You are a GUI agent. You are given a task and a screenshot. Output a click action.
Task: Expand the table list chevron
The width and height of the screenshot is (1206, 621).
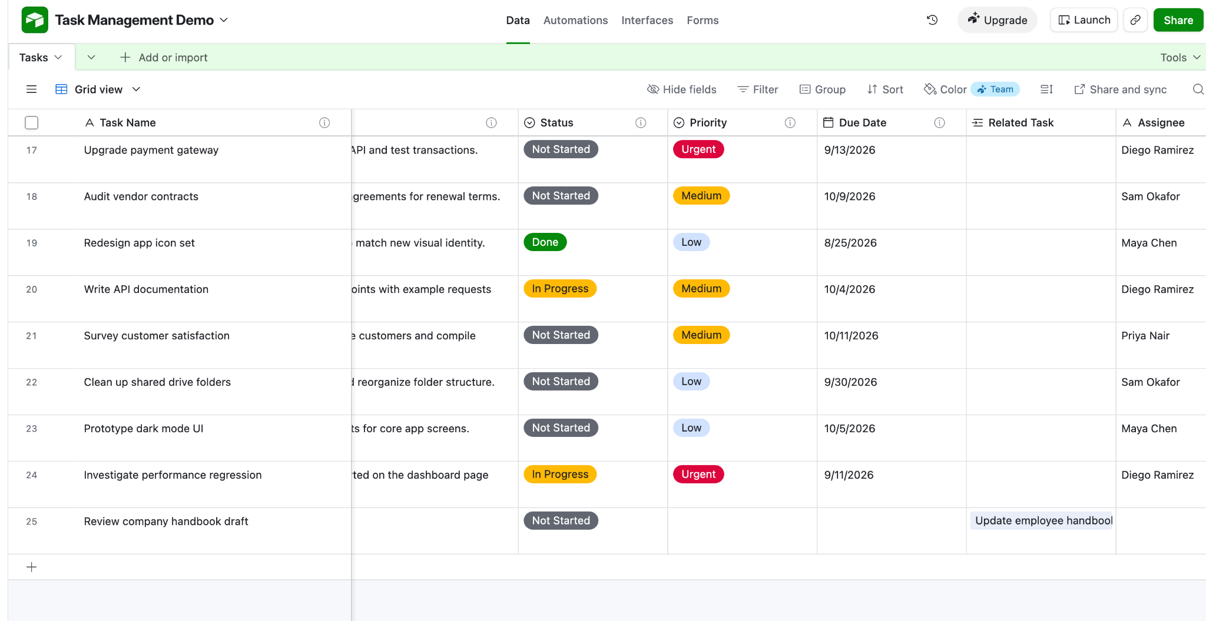(x=91, y=57)
